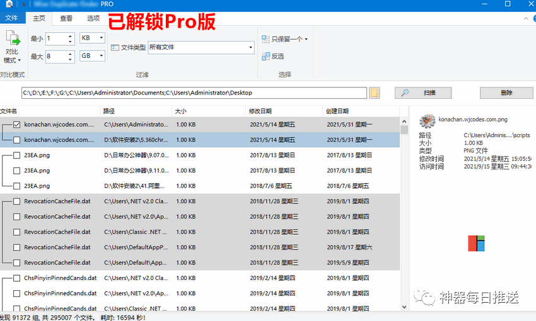Screen dimensions: 536x321
Task: Decrease the 最小 minimum size value
Action: click(x=70, y=42)
